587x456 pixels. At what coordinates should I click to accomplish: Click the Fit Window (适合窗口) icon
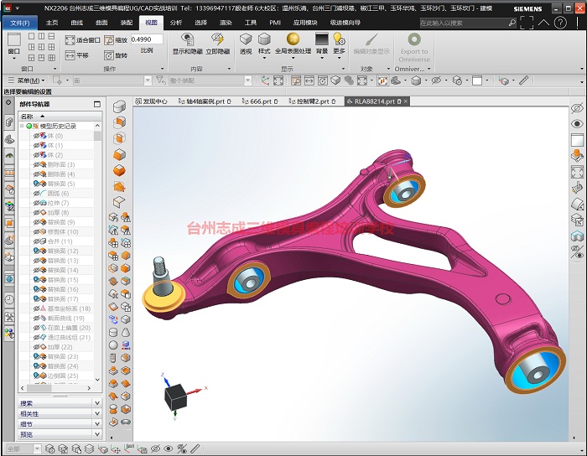70,40
